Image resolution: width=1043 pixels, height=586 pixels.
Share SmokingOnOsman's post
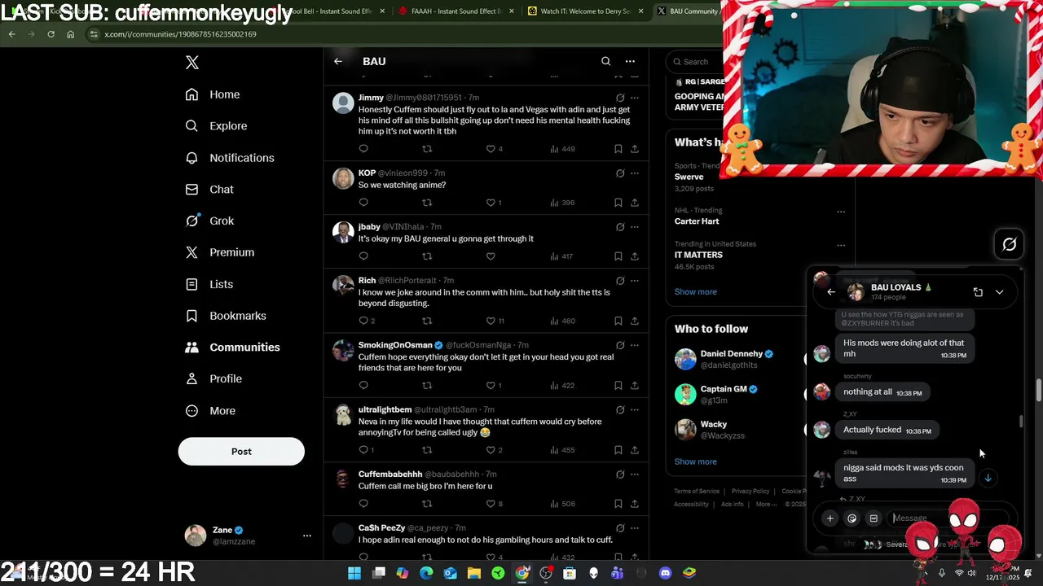pyautogui.click(x=635, y=386)
